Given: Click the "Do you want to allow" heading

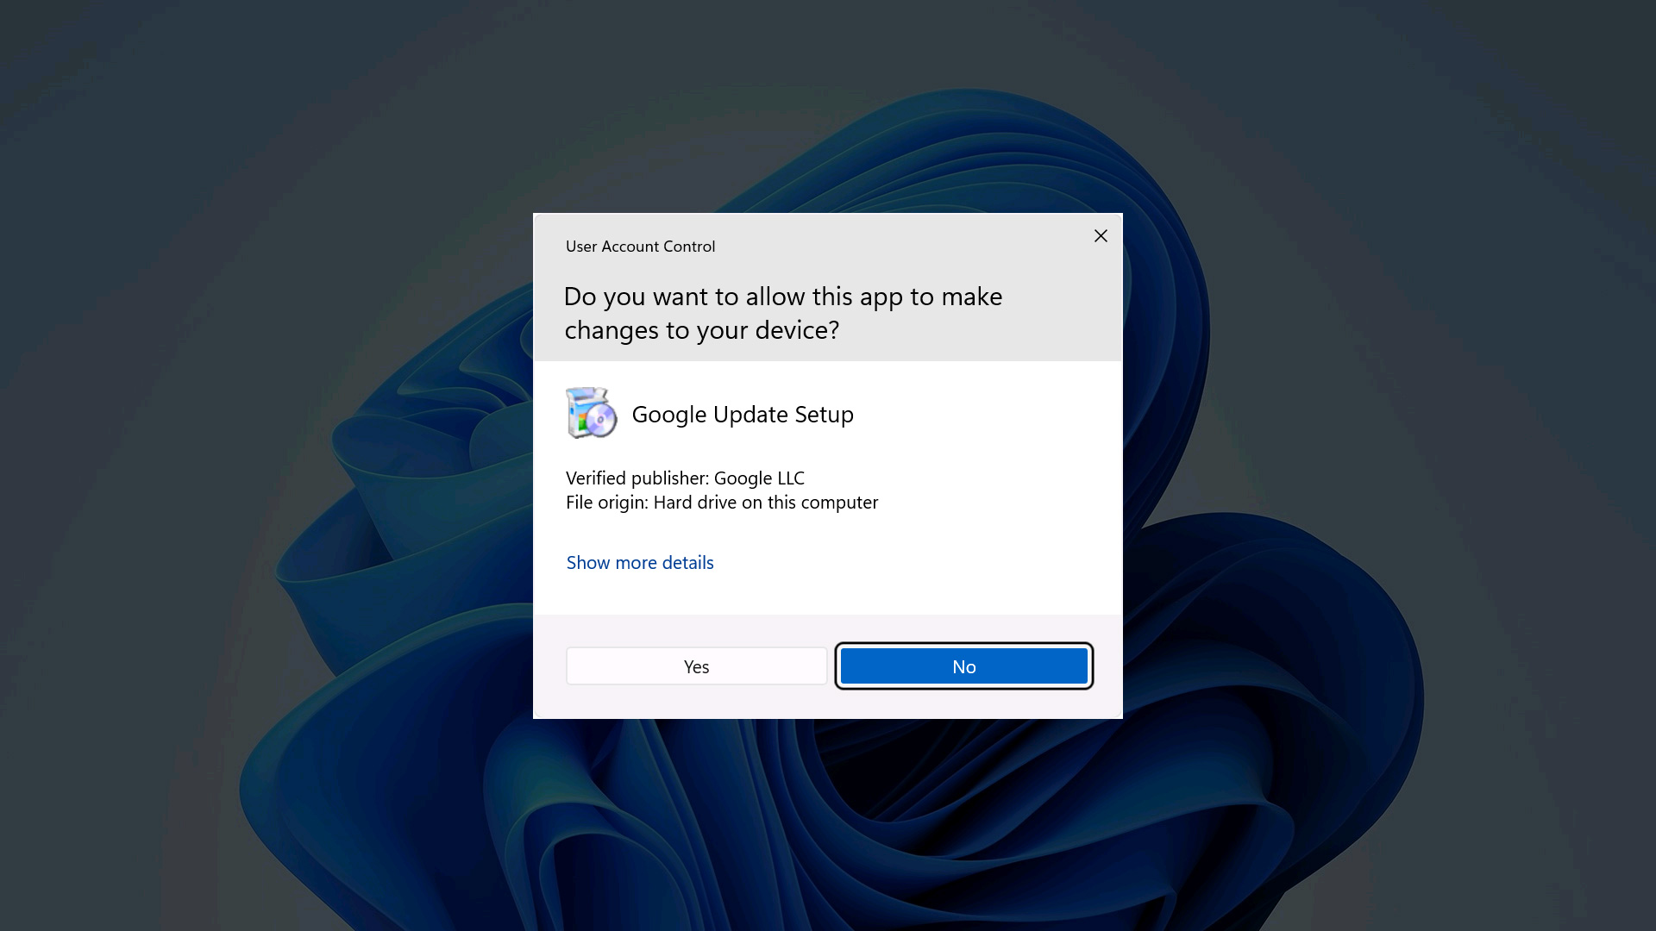Looking at the screenshot, I should [x=781, y=297].
